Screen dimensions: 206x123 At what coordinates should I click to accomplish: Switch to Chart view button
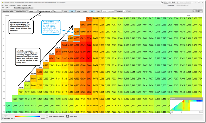99,11
